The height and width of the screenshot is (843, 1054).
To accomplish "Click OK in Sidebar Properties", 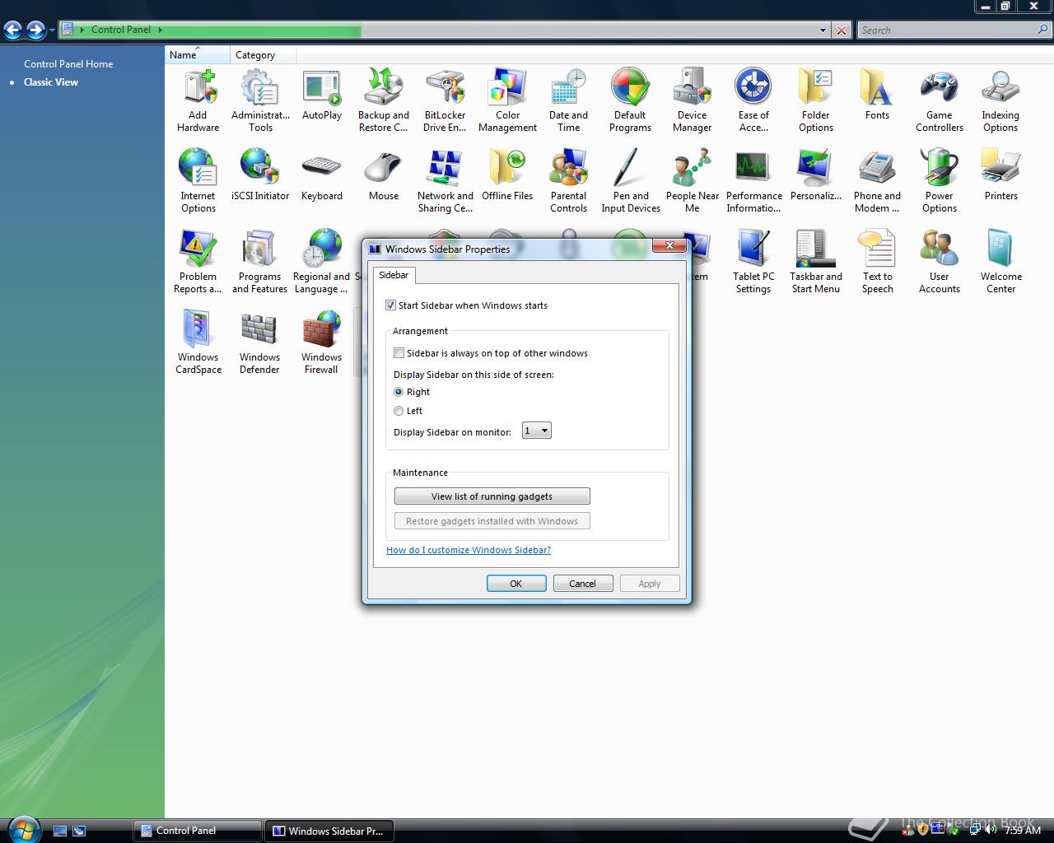I will pos(516,584).
